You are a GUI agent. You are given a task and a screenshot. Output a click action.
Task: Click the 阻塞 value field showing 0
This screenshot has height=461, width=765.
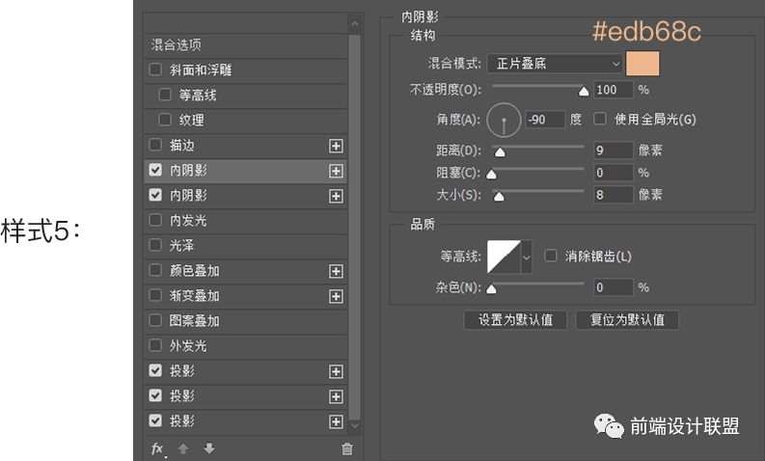[x=614, y=173]
